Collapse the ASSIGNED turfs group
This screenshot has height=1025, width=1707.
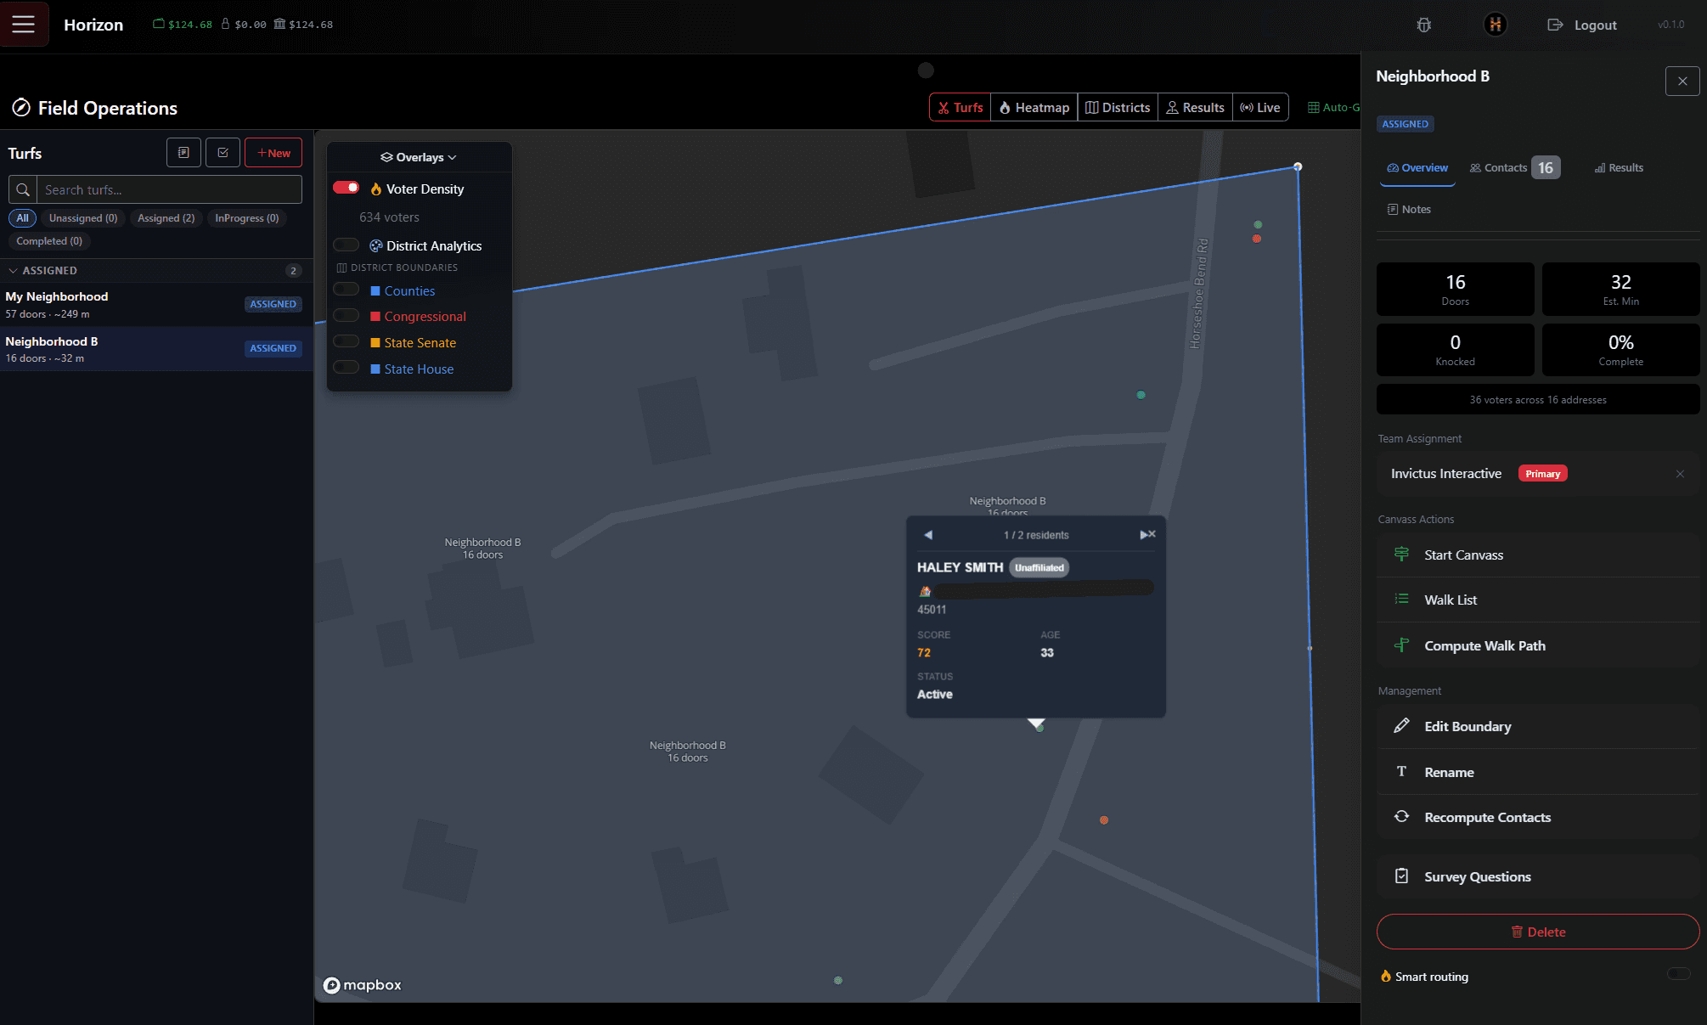(13, 271)
